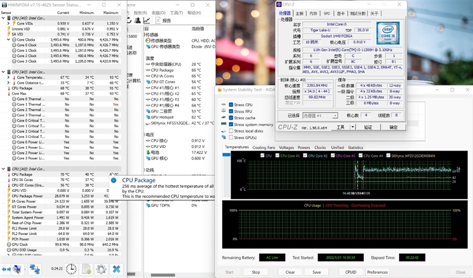Viewport: 473px width, 278px height.
Task: Click the Maximum column header in HWiNFO
Action: [x=111, y=12]
